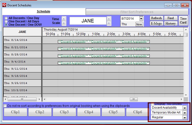The height and width of the screenshot is (125, 192).
Task: Click the Clip1 clipboard button
Action: pos(15,112)
